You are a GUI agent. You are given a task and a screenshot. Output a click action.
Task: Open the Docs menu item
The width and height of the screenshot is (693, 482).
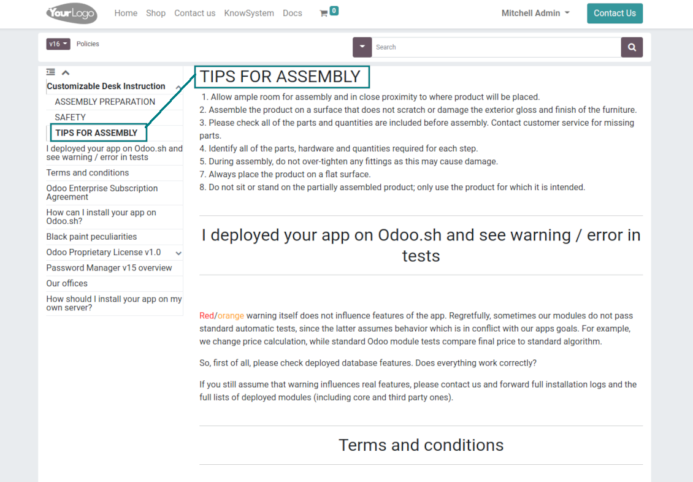pos(292,13)
